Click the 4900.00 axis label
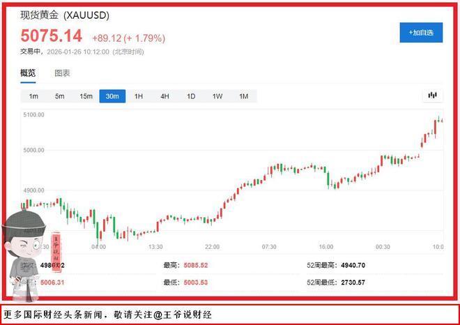 [33, 190]
